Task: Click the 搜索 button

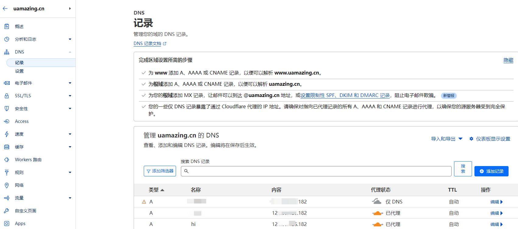Action: click(463, 169)
